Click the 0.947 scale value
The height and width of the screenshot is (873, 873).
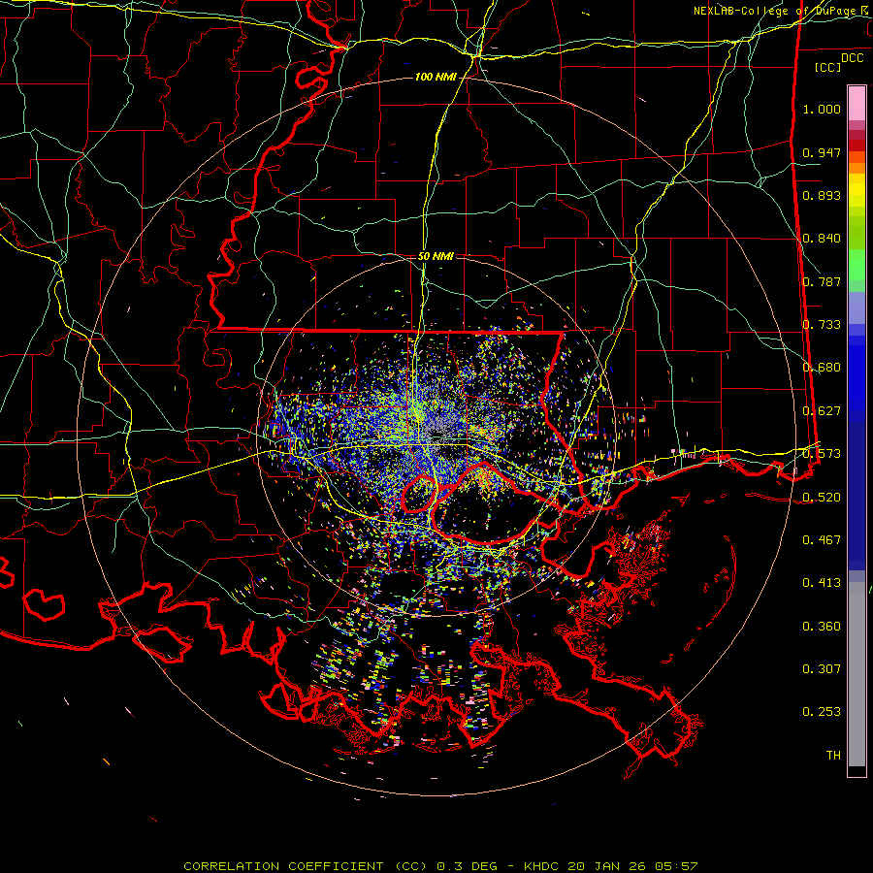822,152
